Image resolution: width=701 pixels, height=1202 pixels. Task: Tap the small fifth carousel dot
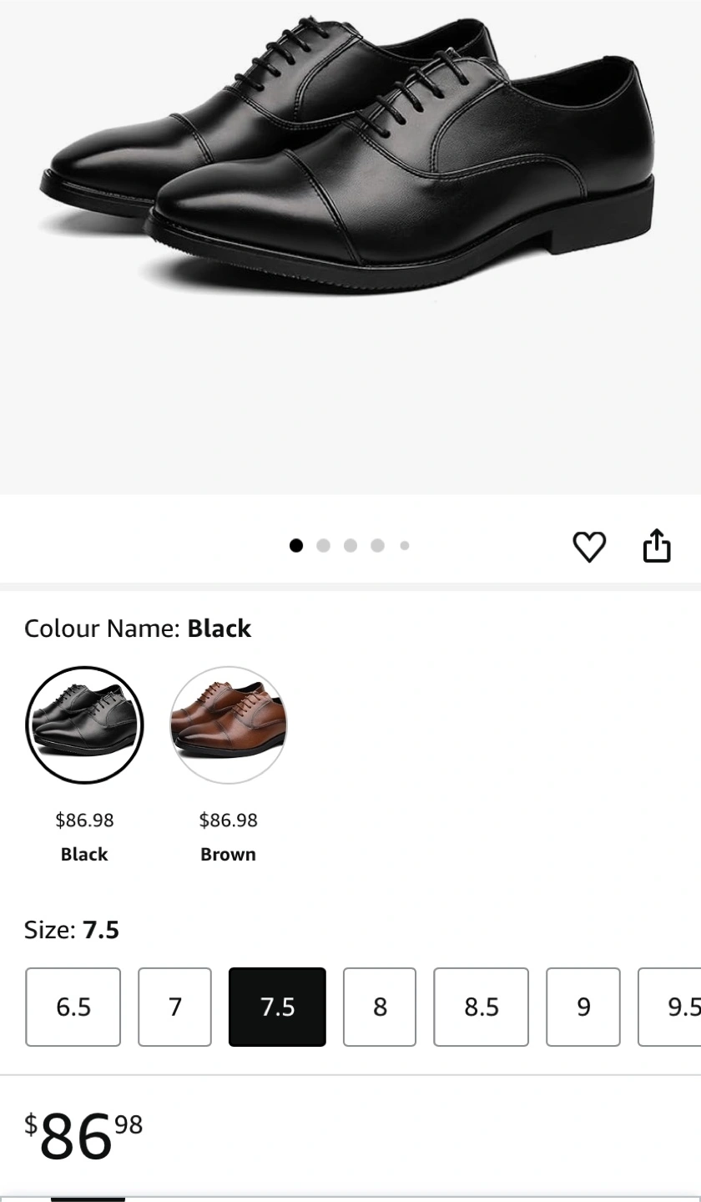(405, 546)
